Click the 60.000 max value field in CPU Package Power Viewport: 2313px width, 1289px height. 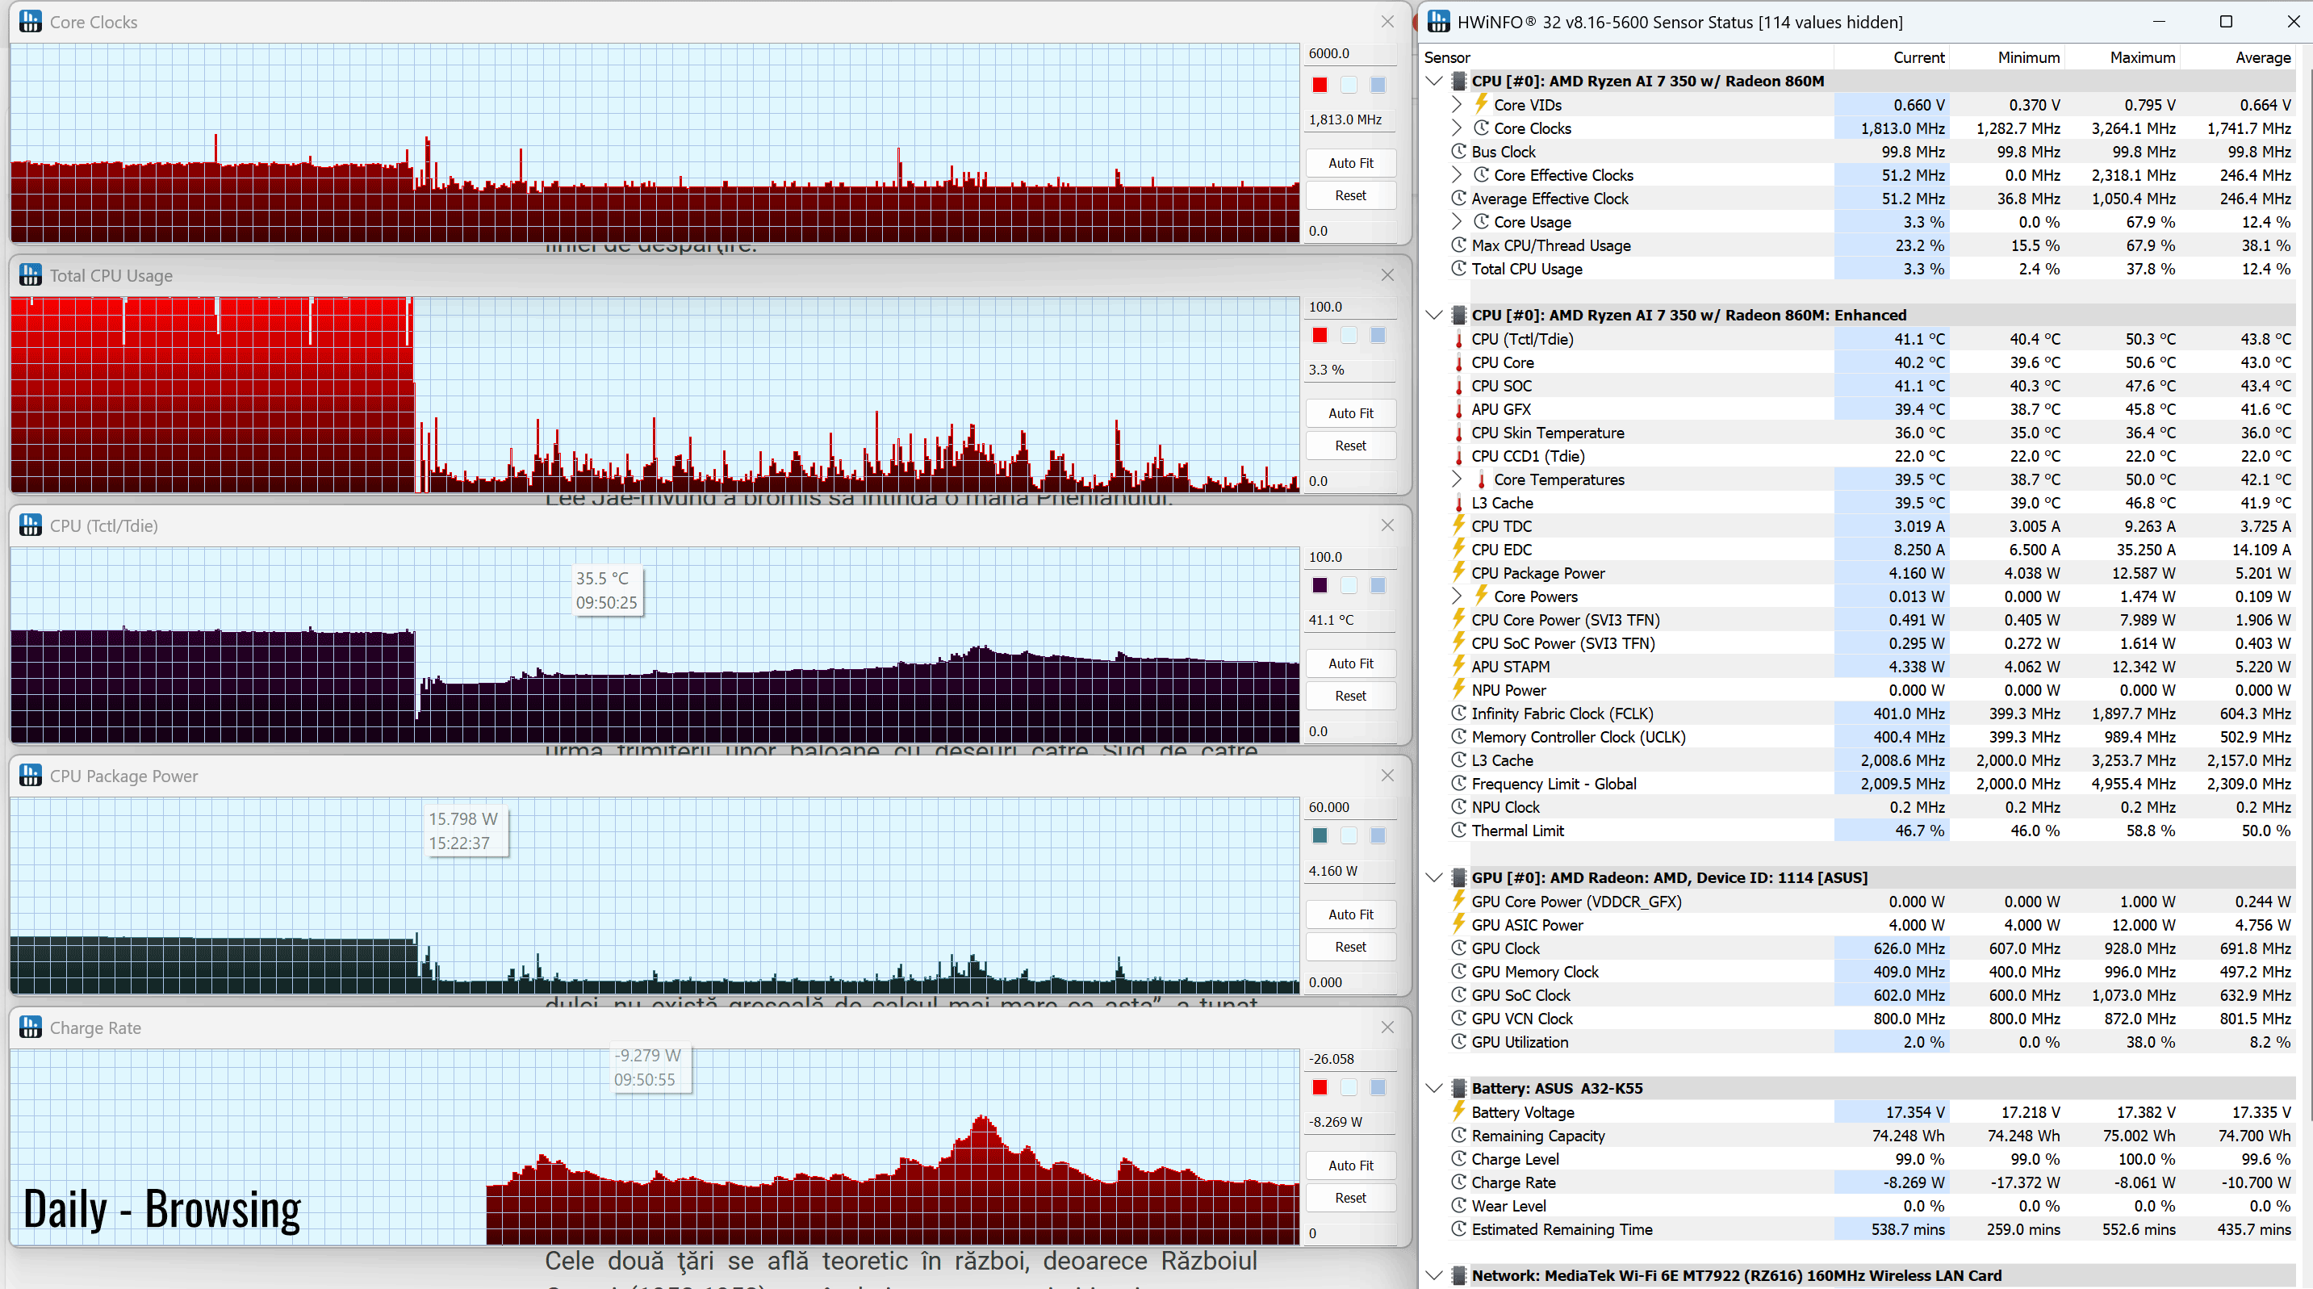click(1350, 806)
